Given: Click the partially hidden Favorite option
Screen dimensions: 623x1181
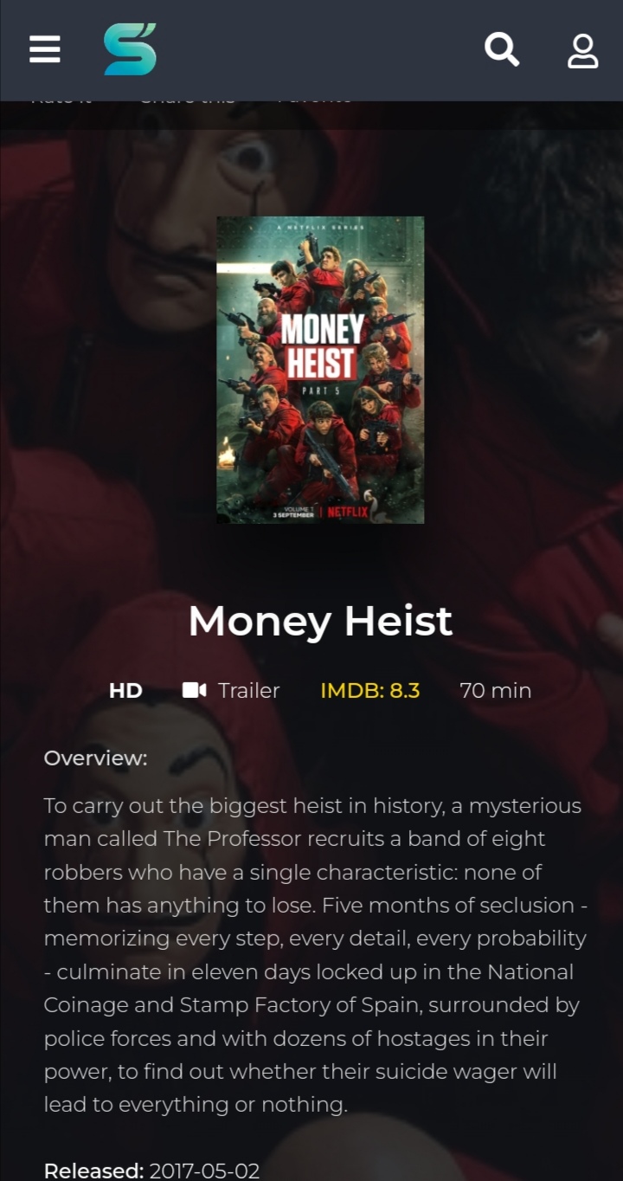Looking at the screenshot, I should (x=314, y=98).
